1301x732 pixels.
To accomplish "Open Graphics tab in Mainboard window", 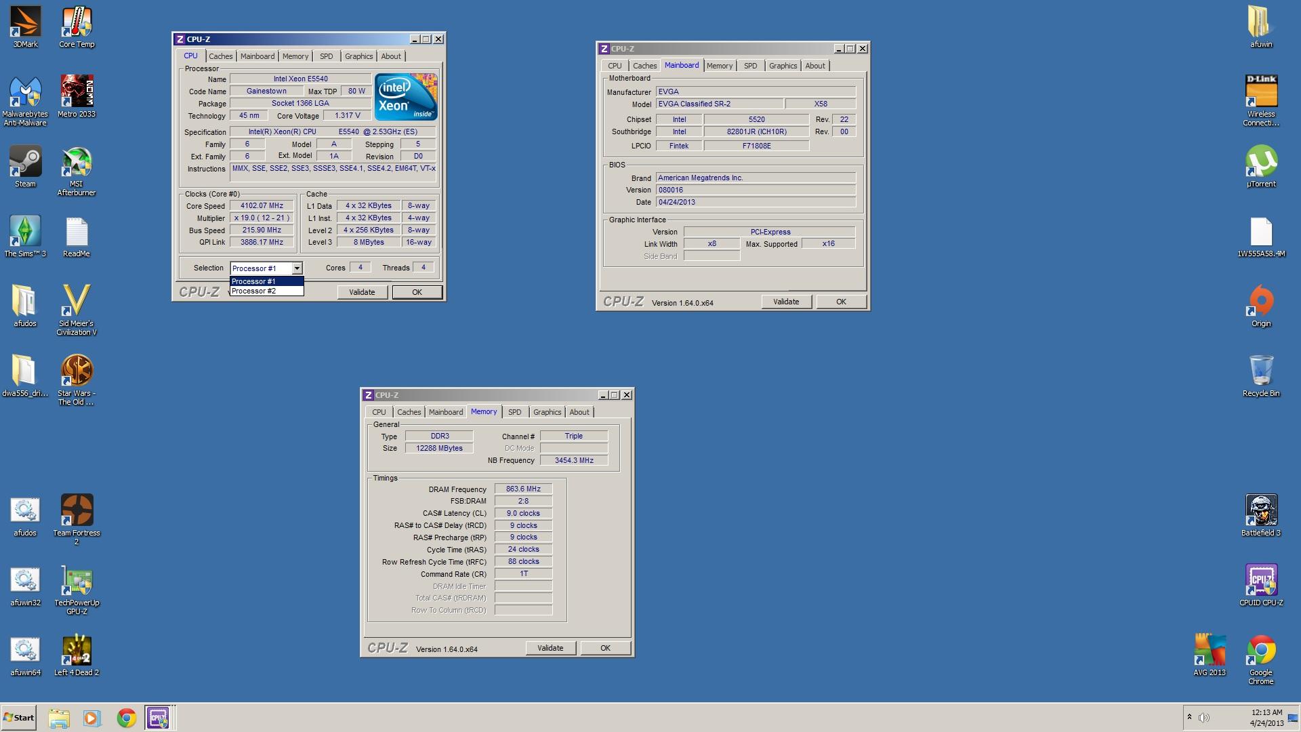I will [783, 66].
